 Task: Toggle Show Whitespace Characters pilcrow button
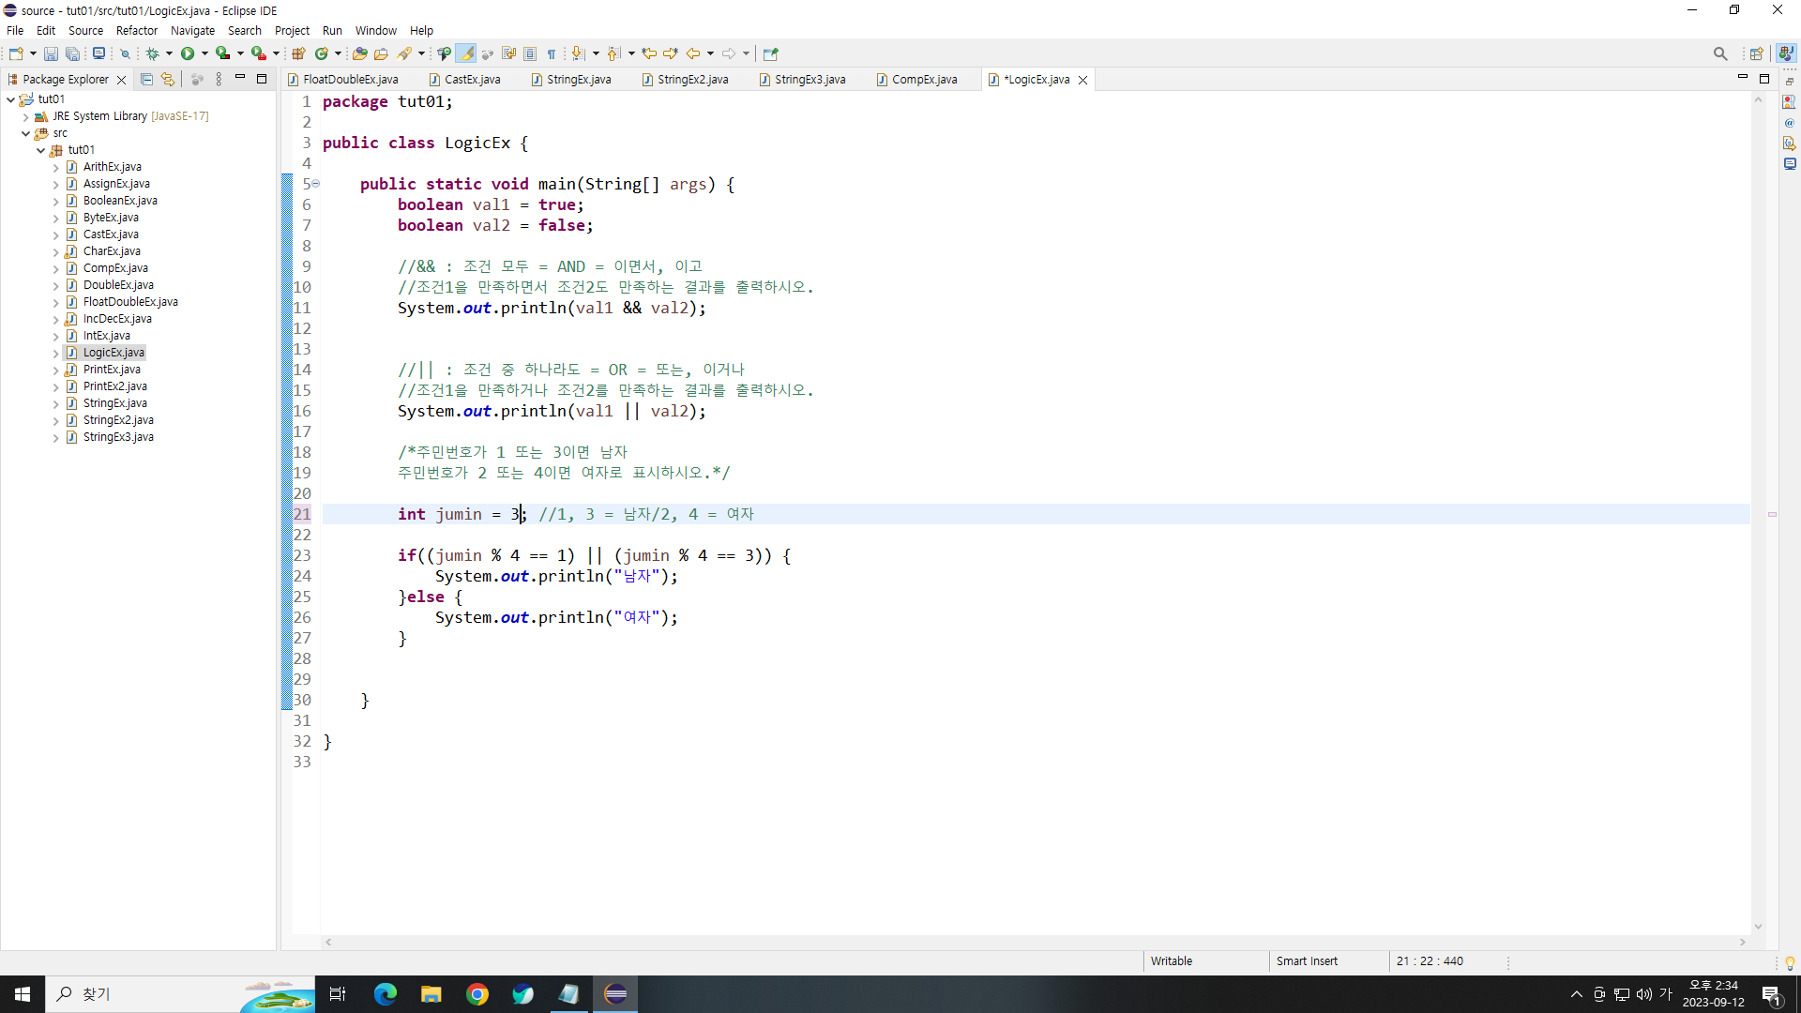point(552,53)
